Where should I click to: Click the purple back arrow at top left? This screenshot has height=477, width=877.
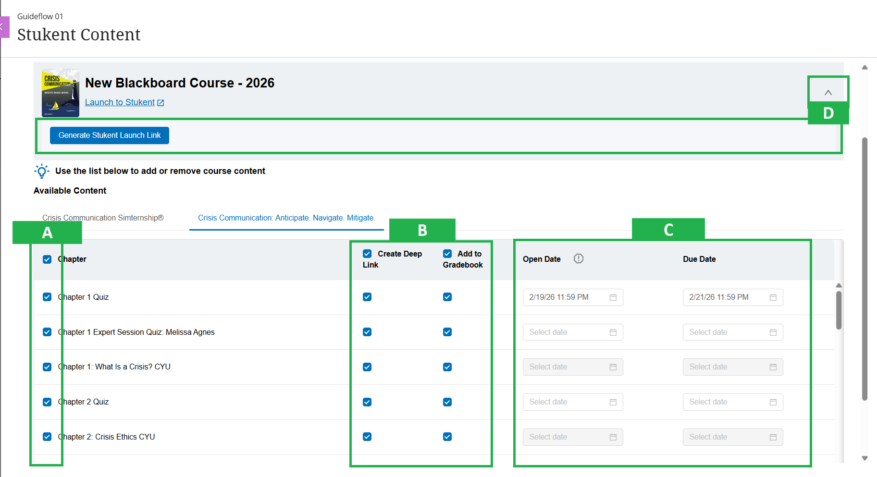tap(3, 27)
